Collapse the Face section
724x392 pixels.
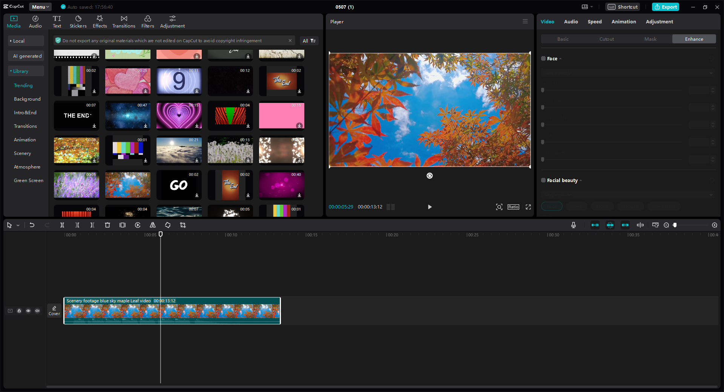[560, 58]
